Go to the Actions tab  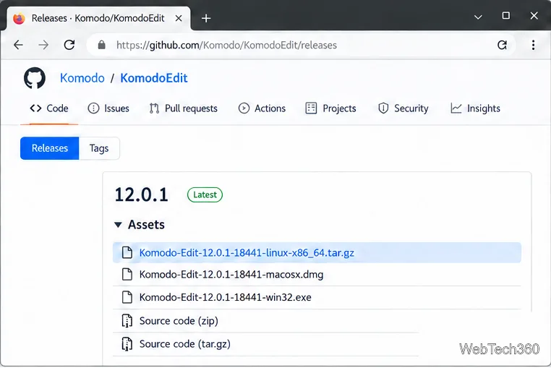click(x=262, y=108)
